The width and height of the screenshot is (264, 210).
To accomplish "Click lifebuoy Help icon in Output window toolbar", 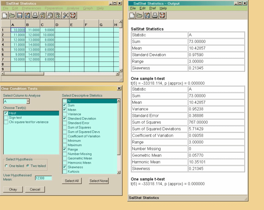I will (x=162, y=15).
